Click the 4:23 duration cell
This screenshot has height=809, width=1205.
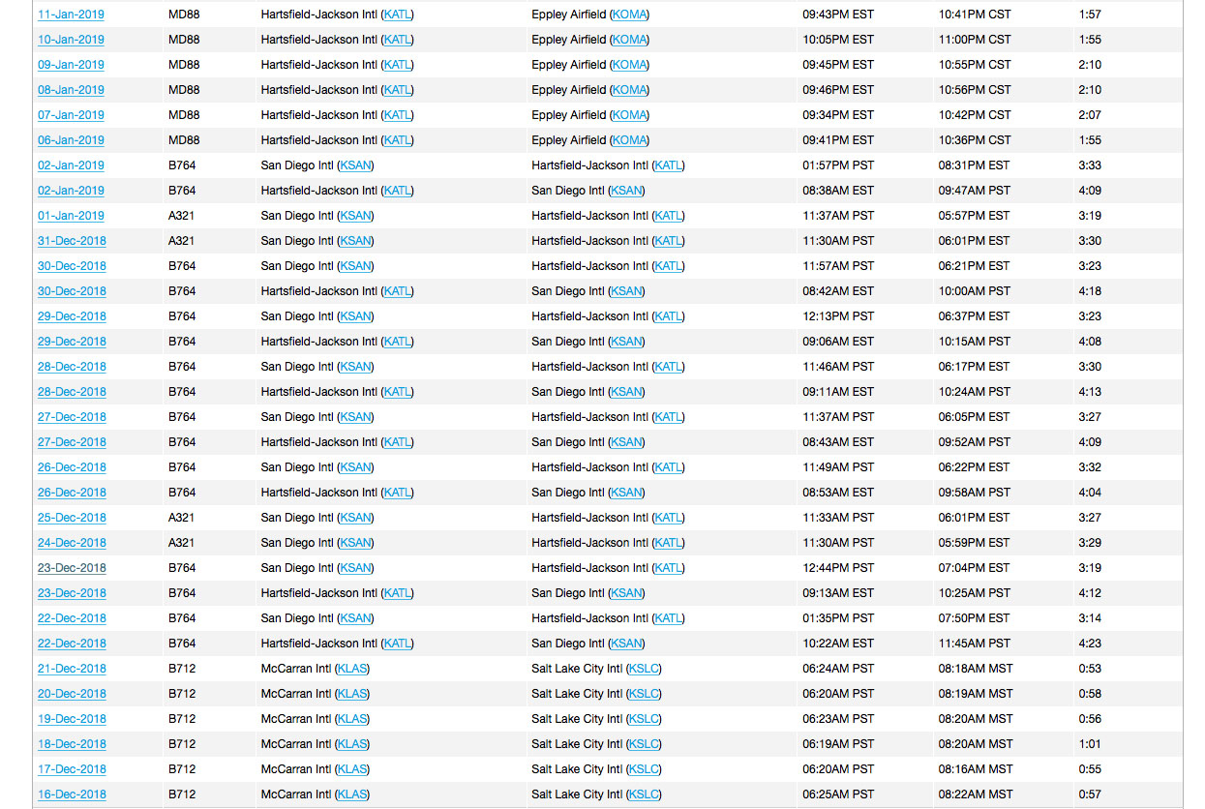tap(1090, 644)
